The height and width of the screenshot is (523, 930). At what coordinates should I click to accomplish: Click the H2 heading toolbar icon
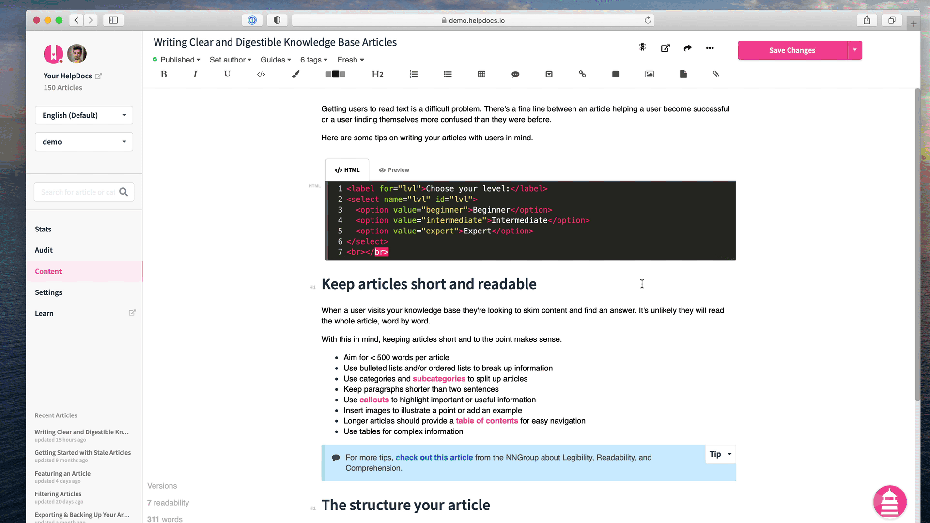tap(377, 74)
